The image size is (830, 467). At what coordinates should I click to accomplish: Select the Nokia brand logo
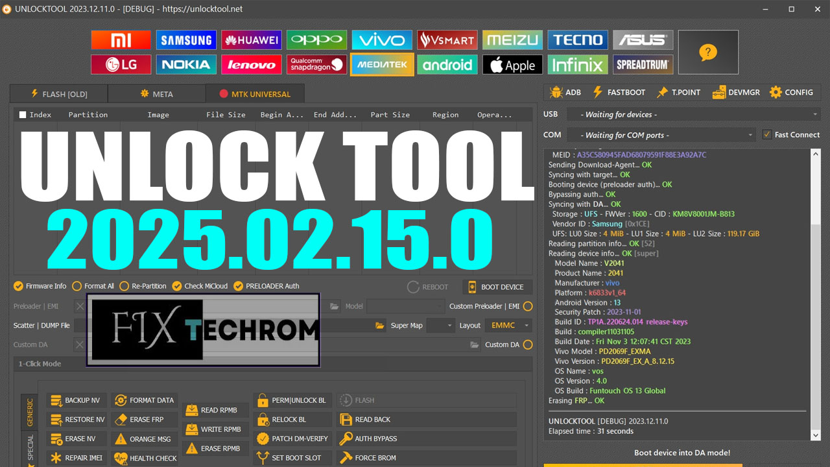[x=186, y=64]
